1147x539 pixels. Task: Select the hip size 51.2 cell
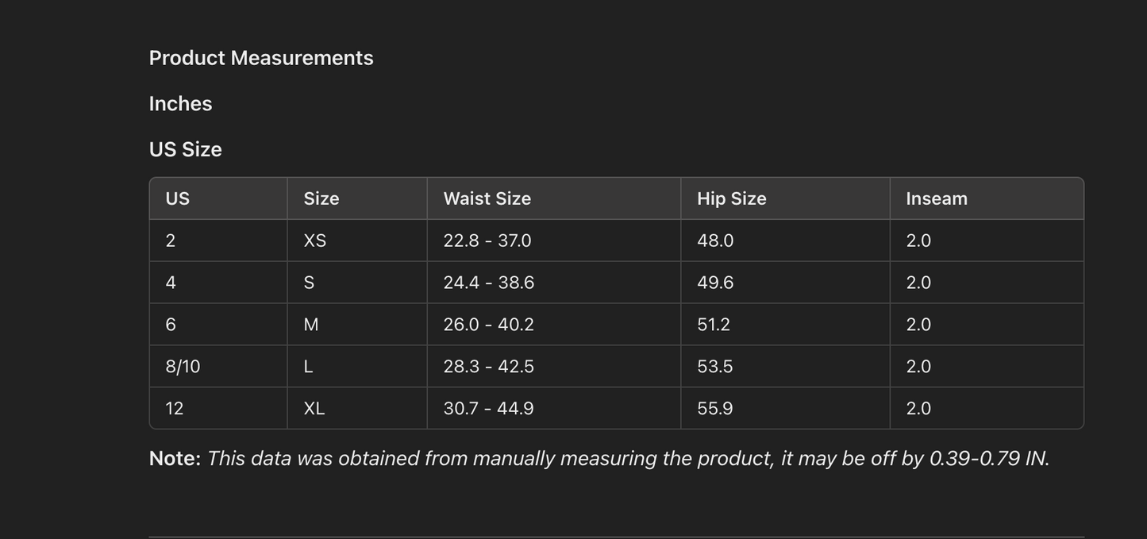pos(713,325)
